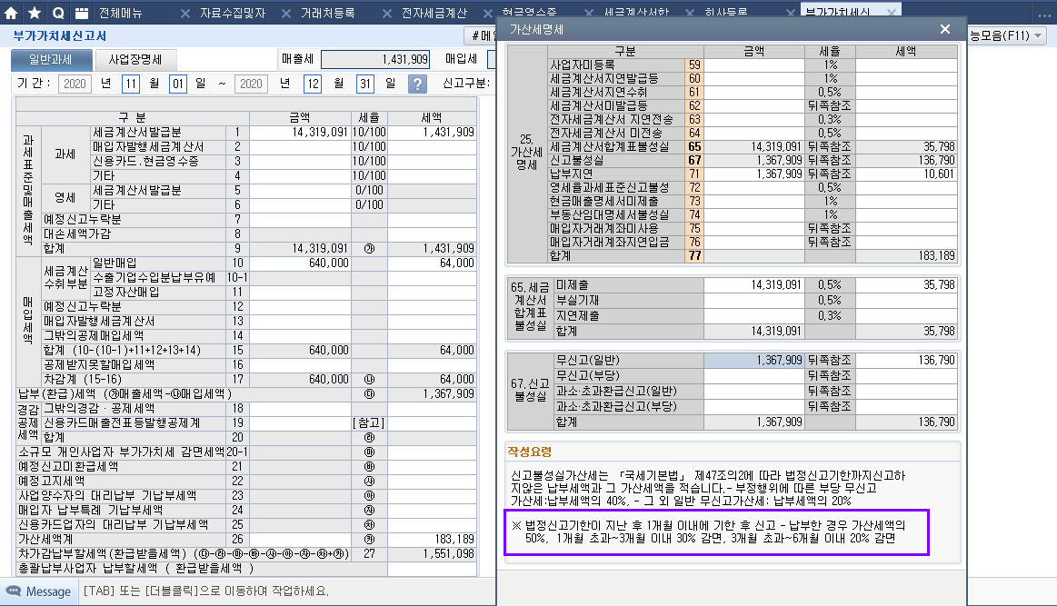Click the 지연제출 amount cell in section 65
The width and height of the screenshot is (1057, 606).
[753, 315]
